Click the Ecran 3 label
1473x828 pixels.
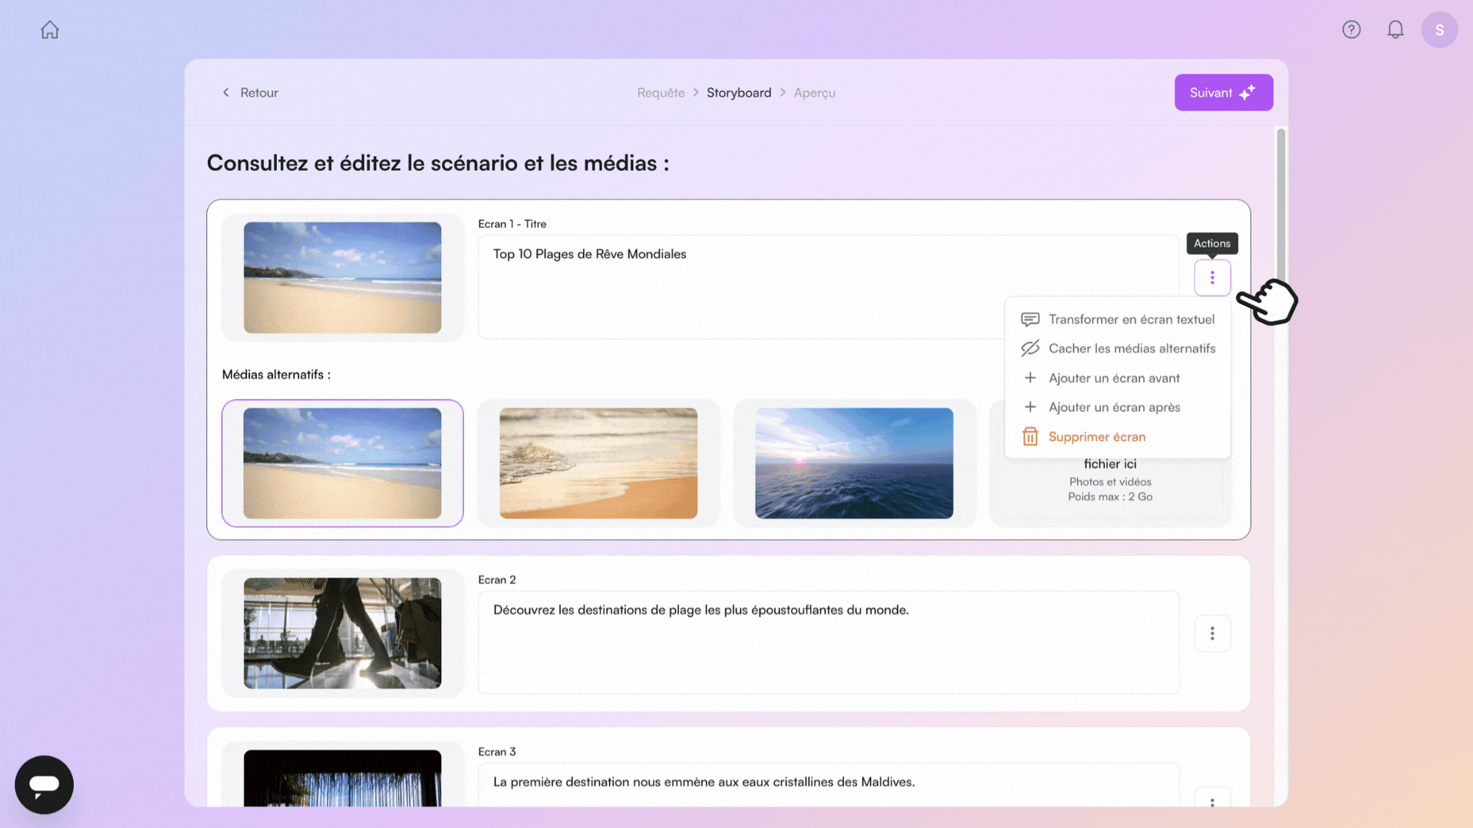pyautogui.click(x=496, y=751)
